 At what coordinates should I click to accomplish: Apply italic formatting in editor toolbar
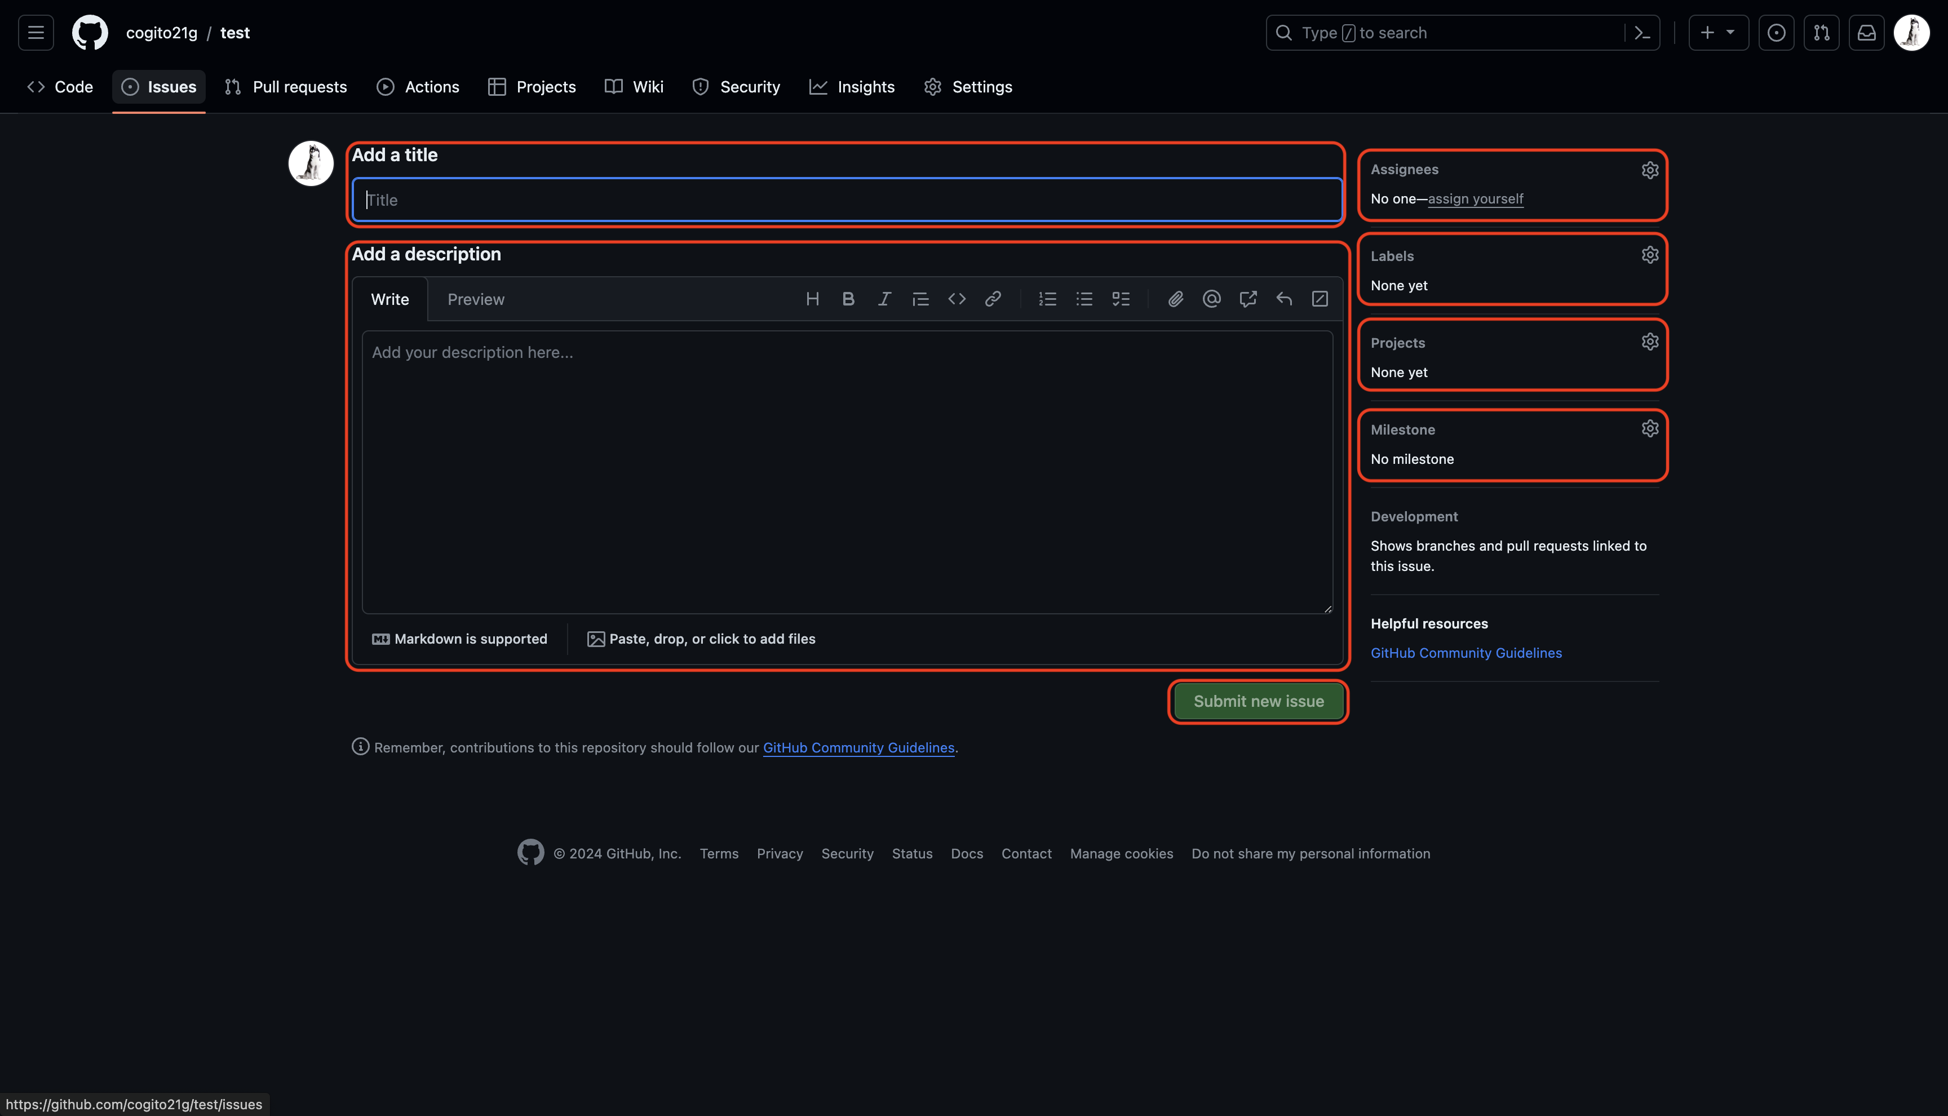click(884, 299)
